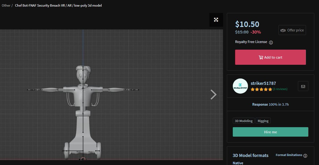Click the Hire me button
Image resolution: width=319 pixels, height=165 pixels.
[270, 132]
